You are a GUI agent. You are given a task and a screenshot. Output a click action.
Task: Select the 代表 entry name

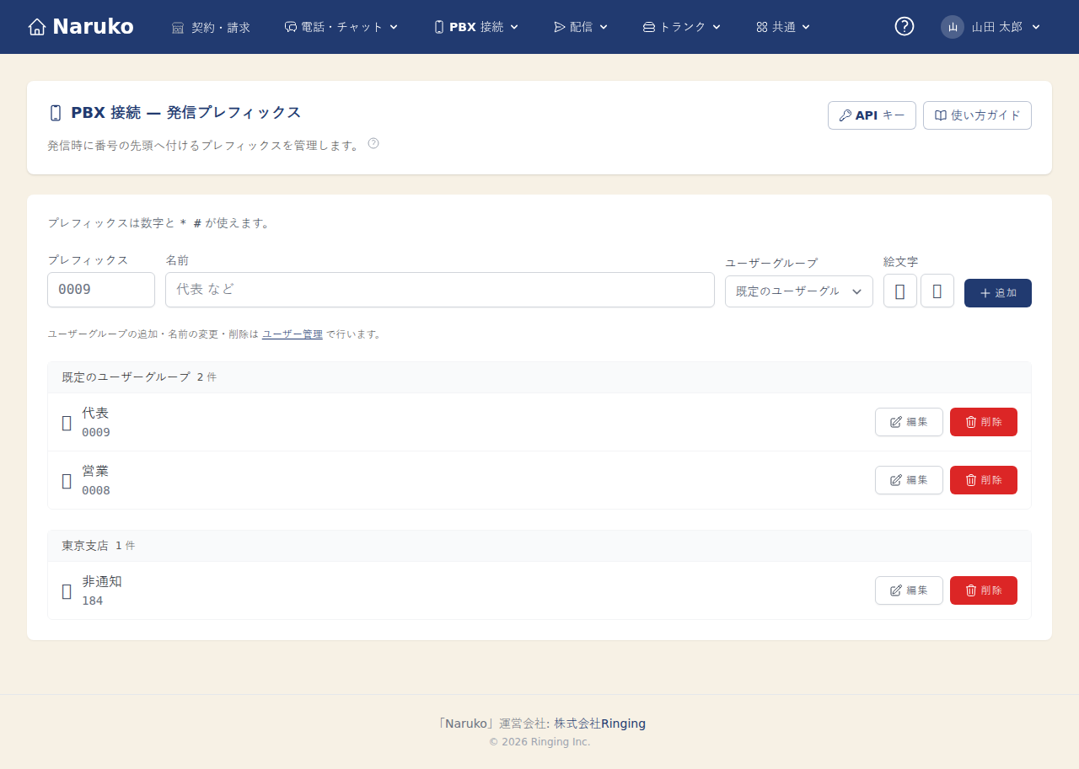[x=95, y=413]
